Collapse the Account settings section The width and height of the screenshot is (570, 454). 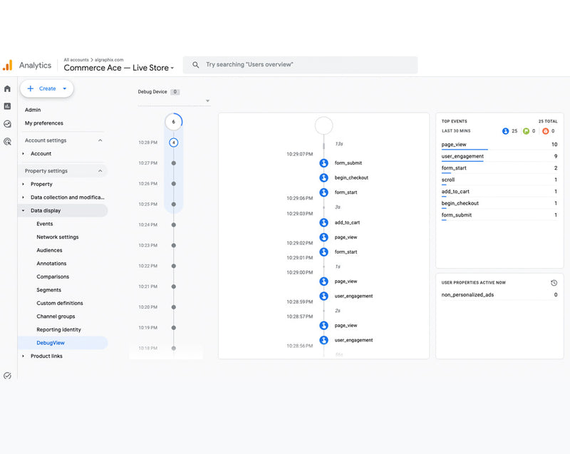(x=100, y=140)
